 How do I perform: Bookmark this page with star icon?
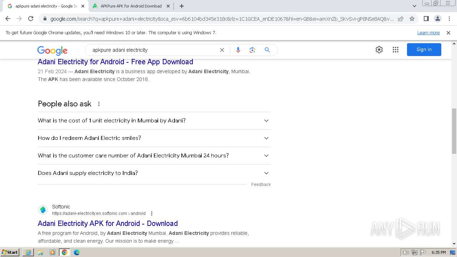[x=412, y=19]
